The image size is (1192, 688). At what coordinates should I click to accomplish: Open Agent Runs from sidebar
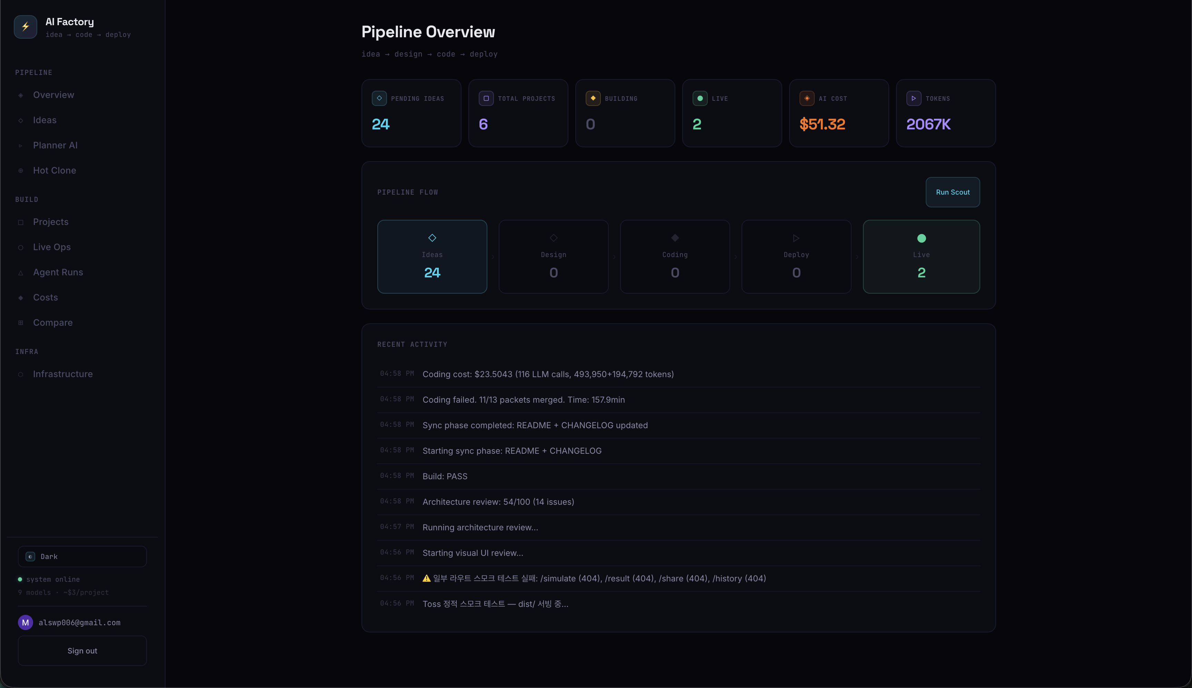[x=58, y=272]
